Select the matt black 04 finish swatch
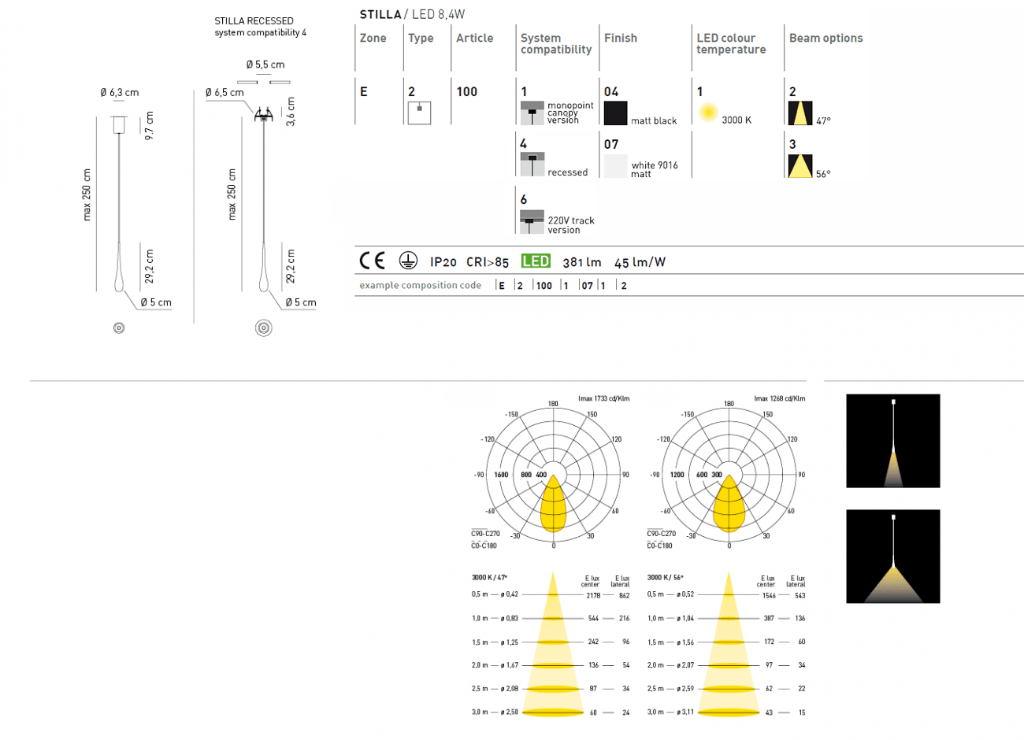The image size is (1024, 740). [615, 112]
